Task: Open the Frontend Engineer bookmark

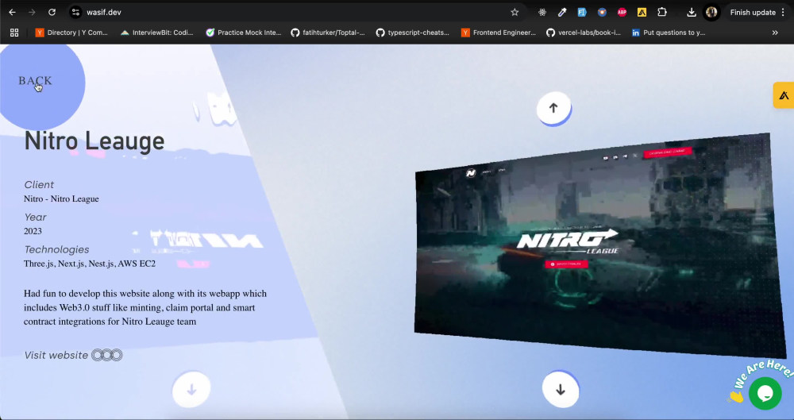Action: point(499,33)
